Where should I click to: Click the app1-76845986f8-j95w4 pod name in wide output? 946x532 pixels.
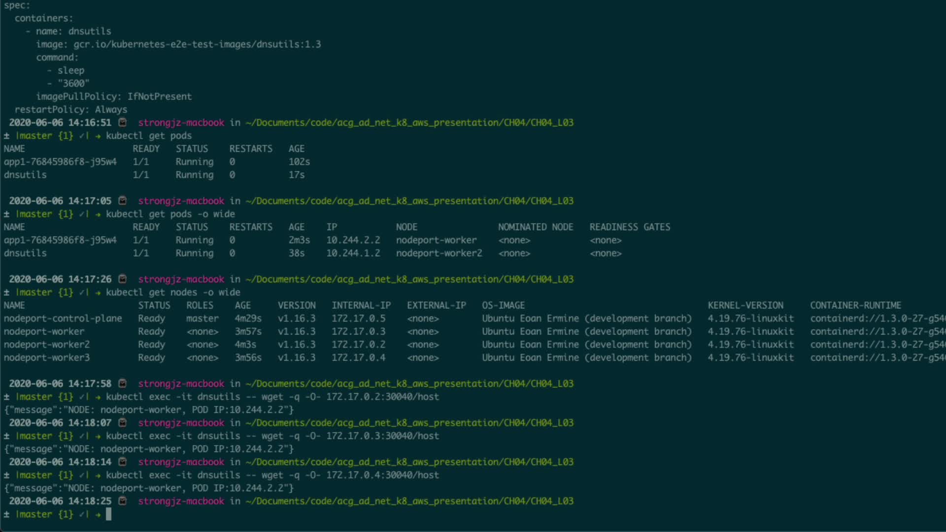(60, 240)
